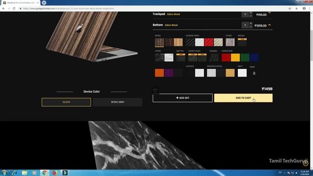Image resolution: width=313 pixels, height=176 pixels.
Task: Click the Add To Cart button
Action: click(244, 98)
